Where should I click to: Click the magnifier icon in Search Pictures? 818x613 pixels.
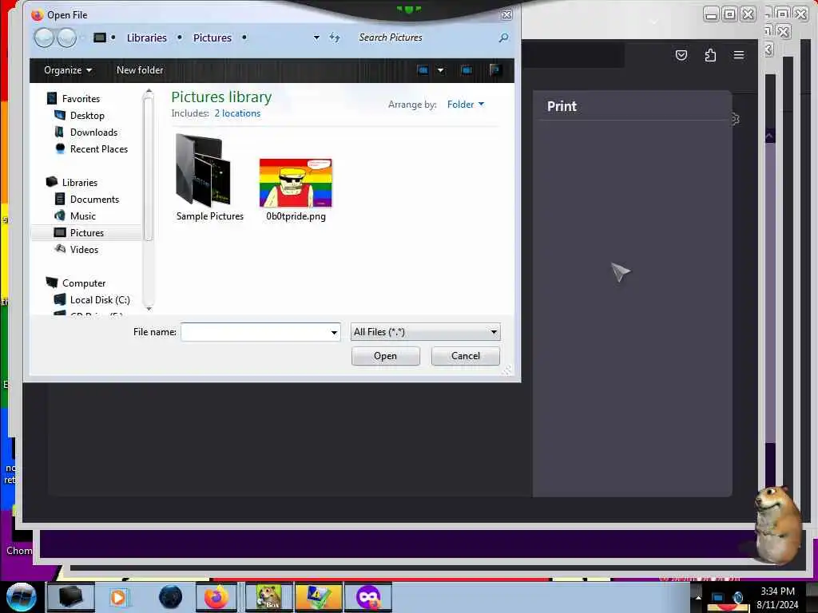[503, 38]
